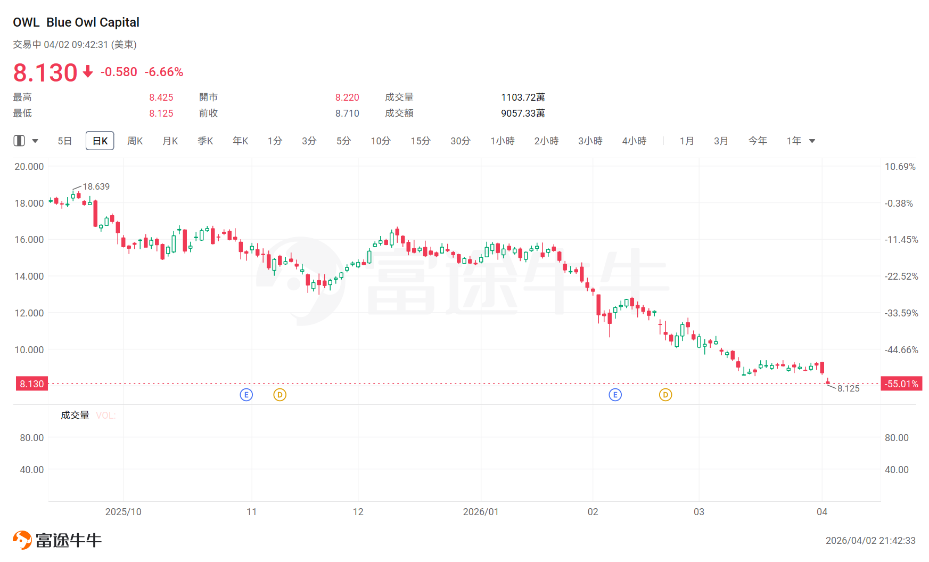The width and height of the screenshot is (929, 562).
Task: Choose the 1分 minute interval
Action: click(275, 141)
